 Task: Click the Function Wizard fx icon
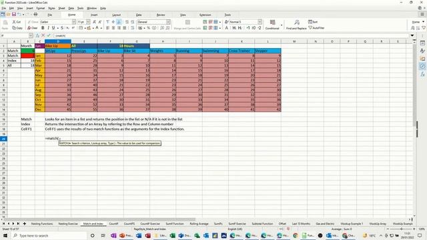click(37, 35)
